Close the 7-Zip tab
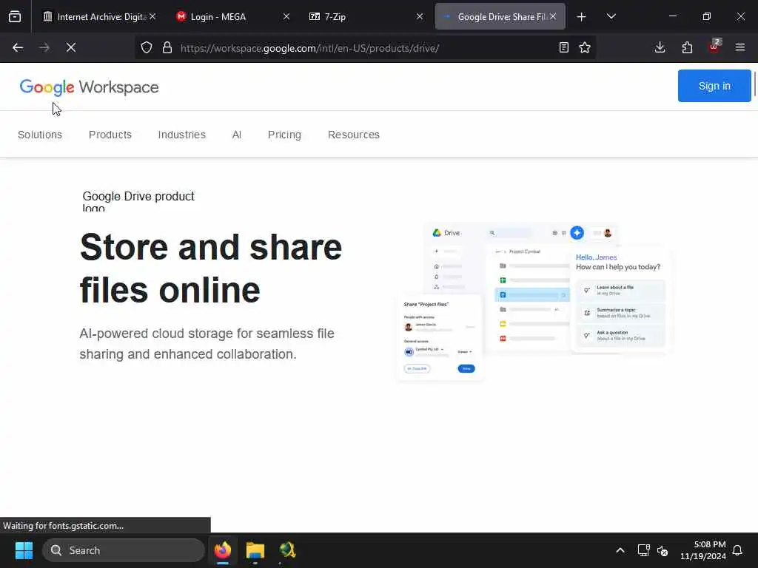 420,16
